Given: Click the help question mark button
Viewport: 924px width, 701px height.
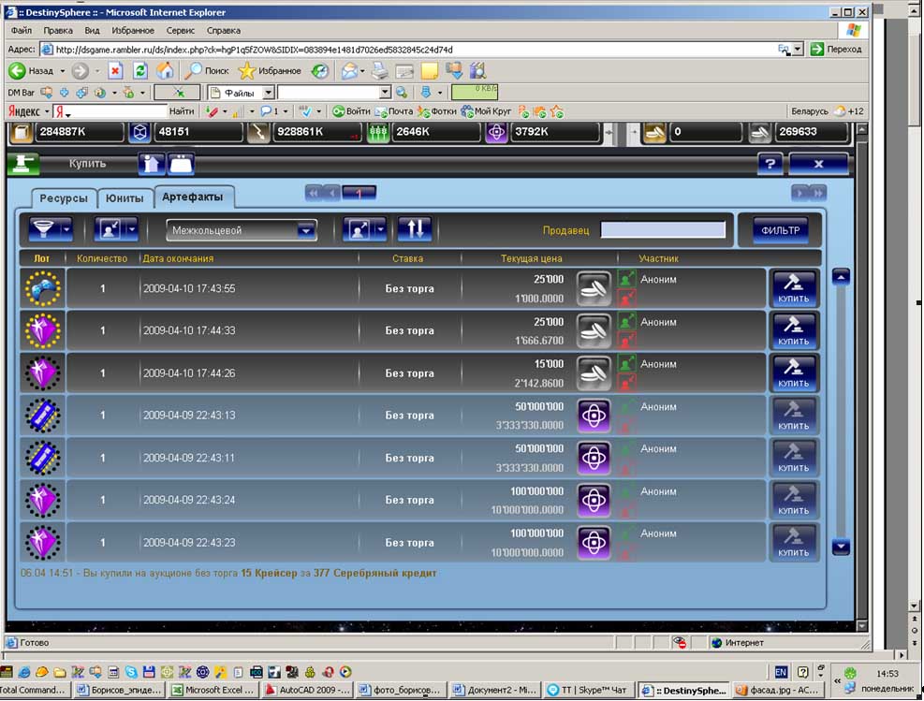Looking at the screenshot, I should (770, 164).
